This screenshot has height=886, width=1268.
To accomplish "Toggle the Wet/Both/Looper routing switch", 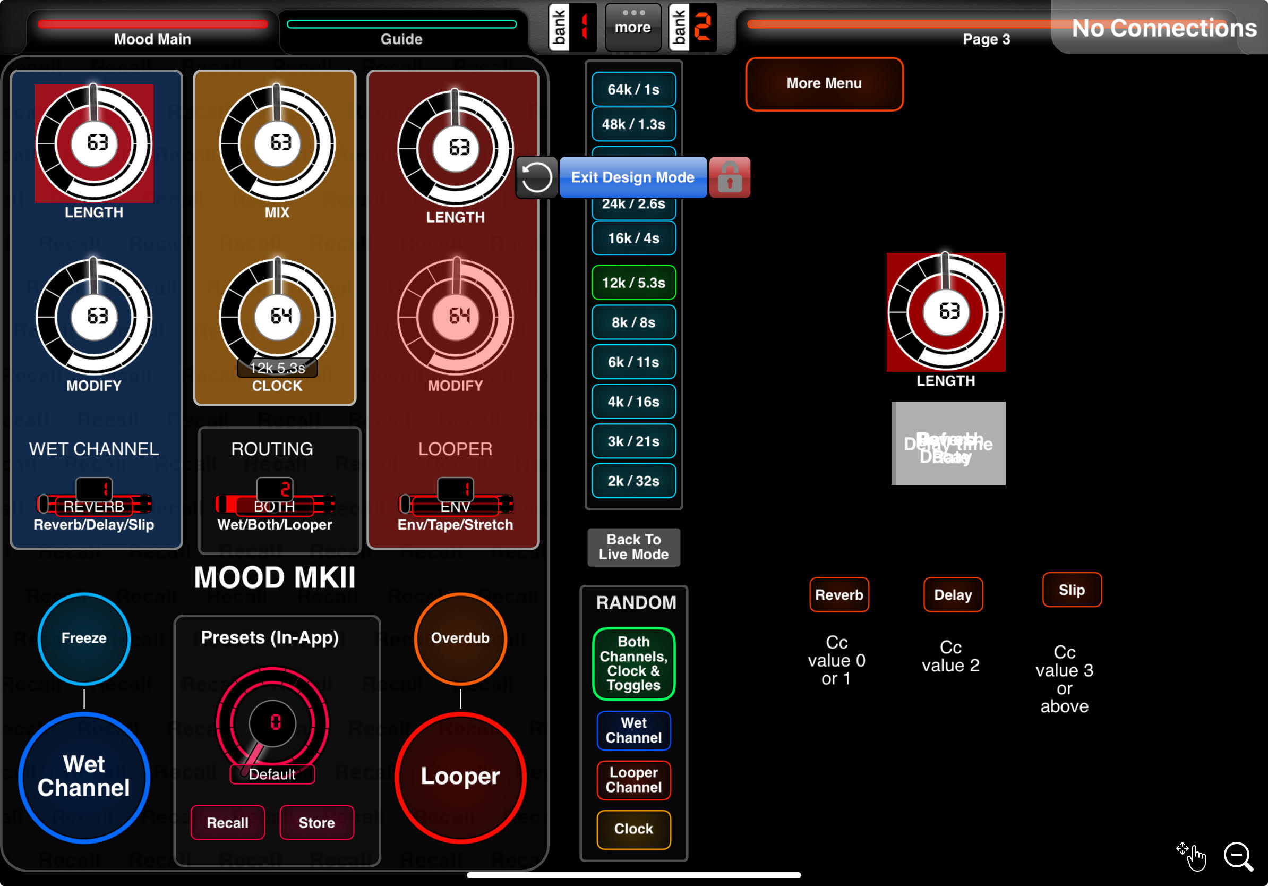I will [x=275, y=503].
